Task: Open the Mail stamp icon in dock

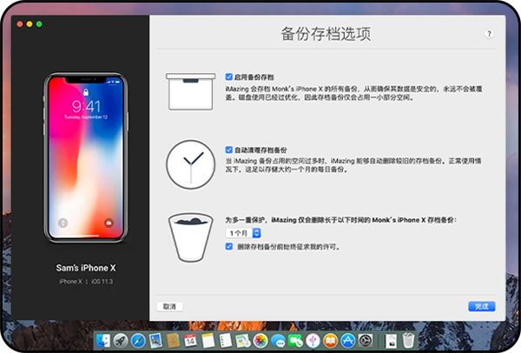Action: [155, 341]
